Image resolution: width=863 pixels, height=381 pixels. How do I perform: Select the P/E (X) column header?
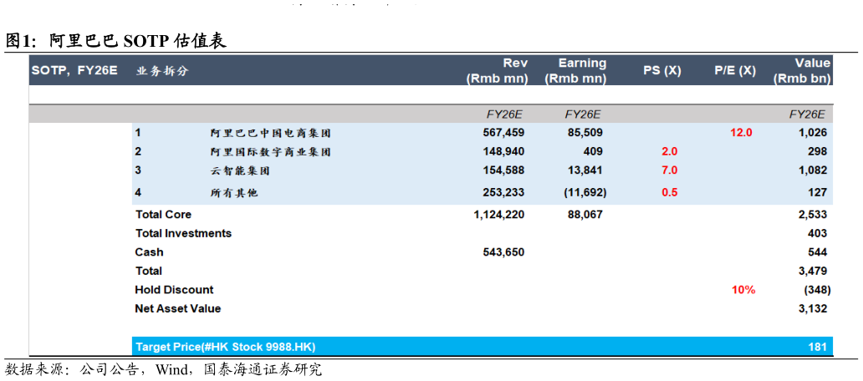(735, 71)
